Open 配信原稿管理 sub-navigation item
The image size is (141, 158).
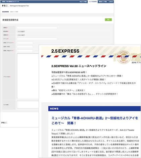[5, 12]
